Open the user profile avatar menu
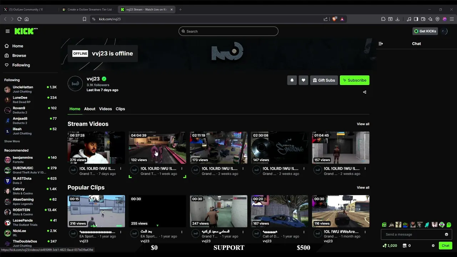This screenshot has width=457, height=257. (444, 31)
